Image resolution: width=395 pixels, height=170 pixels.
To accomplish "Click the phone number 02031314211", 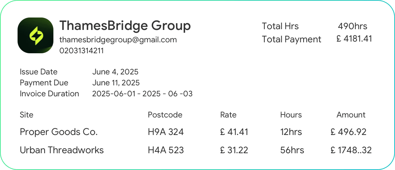I will tap(81, 51).
